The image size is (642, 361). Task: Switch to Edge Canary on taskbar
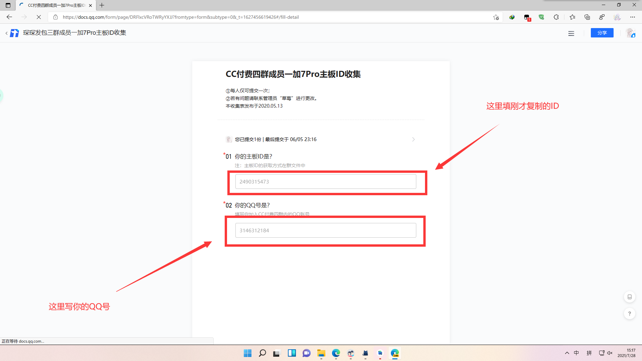point(395,353)
